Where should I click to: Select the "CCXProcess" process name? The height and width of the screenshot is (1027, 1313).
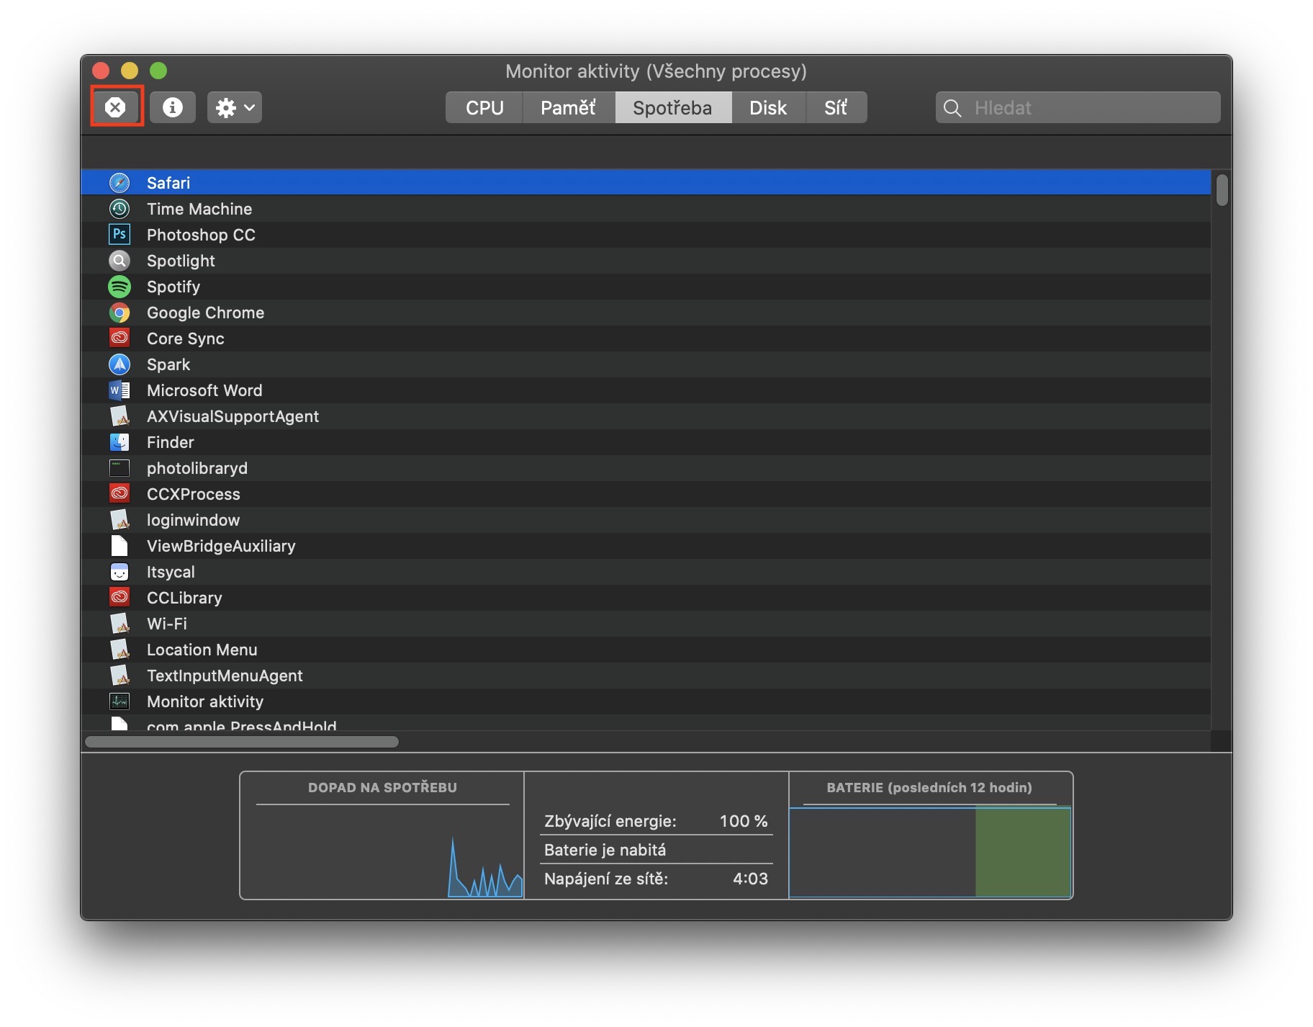194,494
